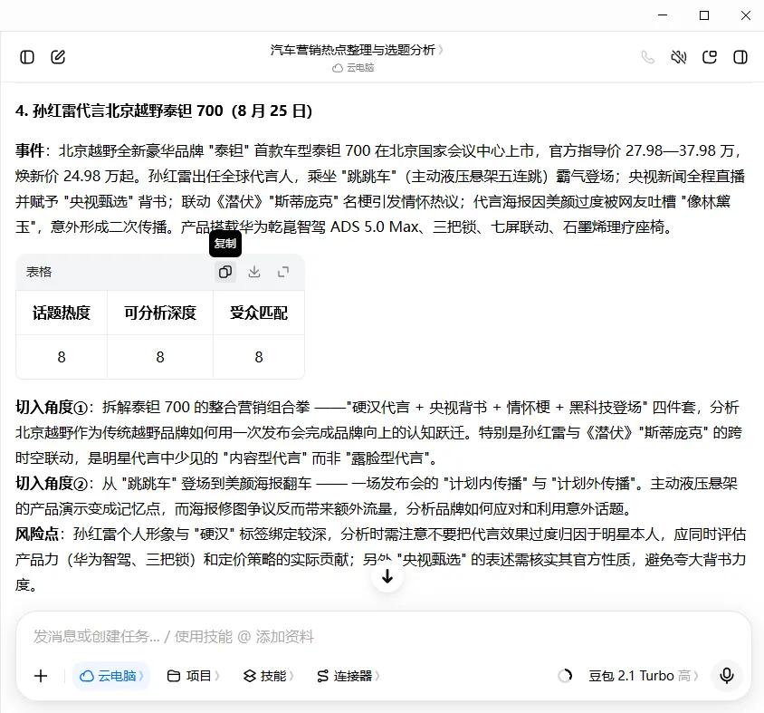Image resolution: width=764 pixels, height=713 pixels.
Task: Select the 可分析深度 table header
Action: coord(160,313)
